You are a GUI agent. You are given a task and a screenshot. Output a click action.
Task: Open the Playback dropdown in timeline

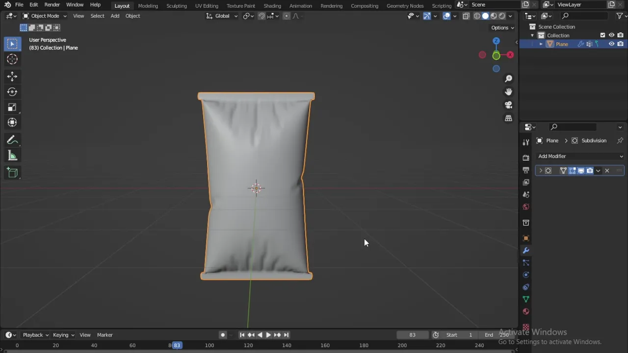pyautogui.click(x=36, y=335)
